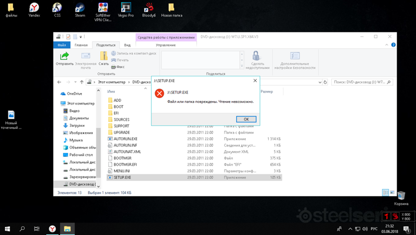416x235 pixels.
Task: Click Запись на компакт-диск
Action: pyautogui.click(x=134, y=54)
